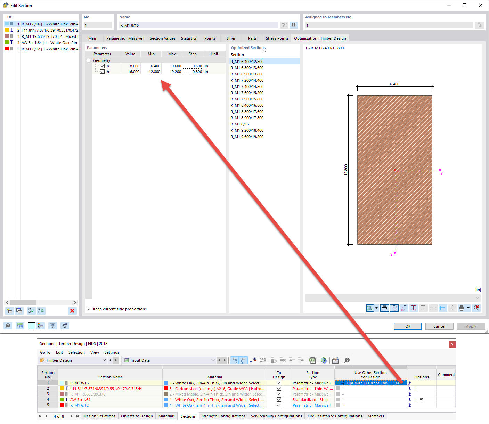Switch to the Section Values tab

coord(163,38)
